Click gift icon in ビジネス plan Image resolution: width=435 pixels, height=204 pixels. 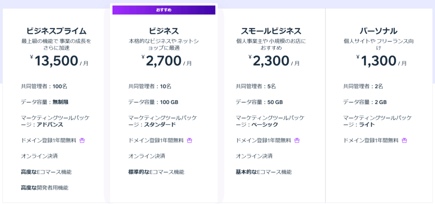point(189,141)
